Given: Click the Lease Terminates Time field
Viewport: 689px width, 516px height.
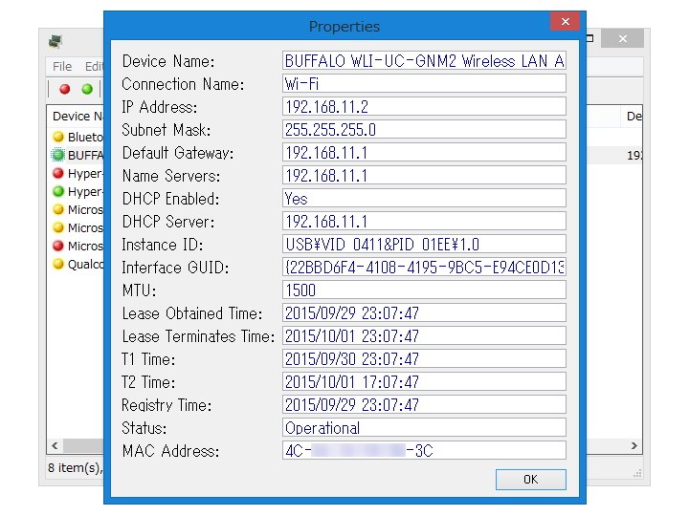Looking at the screenshot, I should coord(424,335).
